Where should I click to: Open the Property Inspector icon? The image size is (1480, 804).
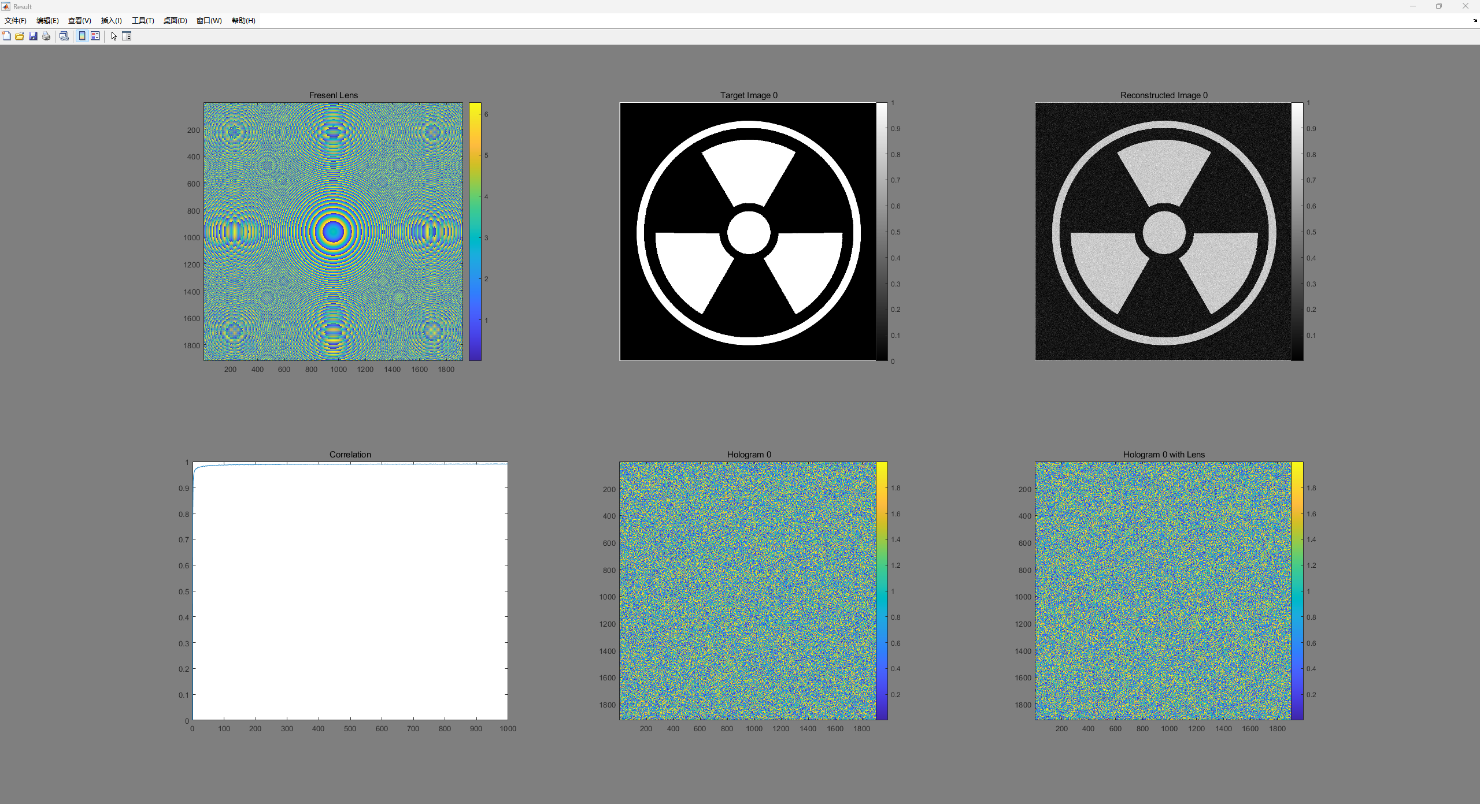(x=127, y=36)
